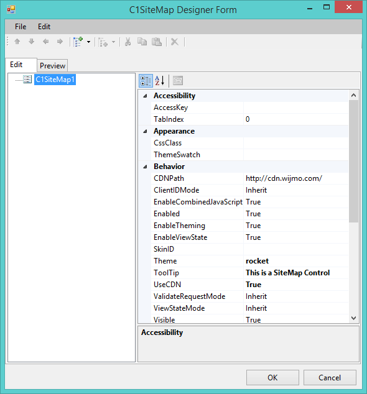Click the Cancel button
This screenshot has width=367, height=394.
[x=330, y=377]
